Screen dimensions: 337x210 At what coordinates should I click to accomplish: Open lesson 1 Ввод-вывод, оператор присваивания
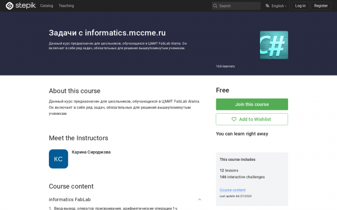click(116, 208)
